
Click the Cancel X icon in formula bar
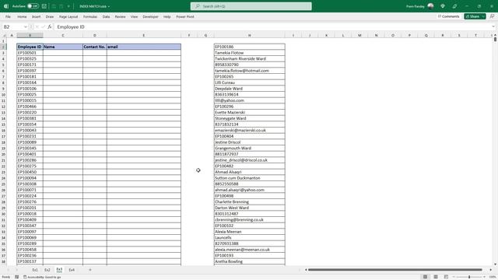(x=37, y=27)
